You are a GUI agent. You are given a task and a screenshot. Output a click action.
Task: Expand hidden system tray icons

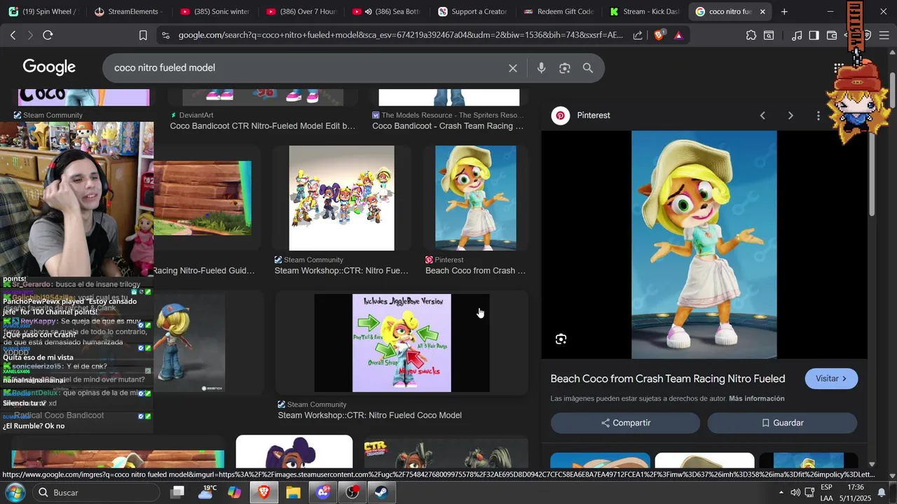coord(781,492)
